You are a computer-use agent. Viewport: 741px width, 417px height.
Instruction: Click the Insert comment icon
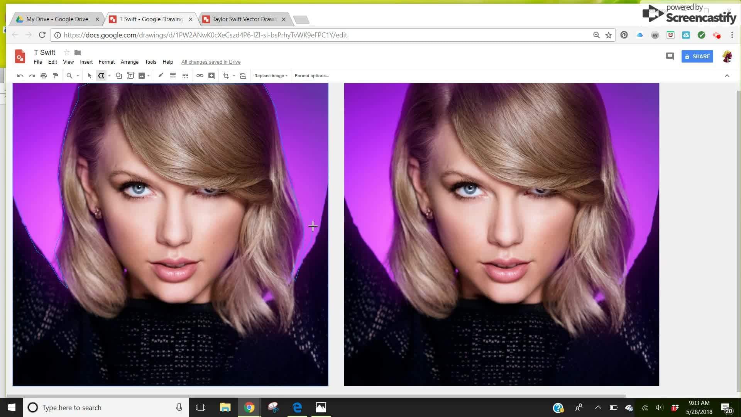[x=211, y=75]
